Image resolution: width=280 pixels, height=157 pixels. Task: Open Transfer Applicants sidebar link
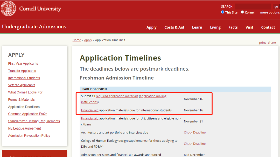22,71
